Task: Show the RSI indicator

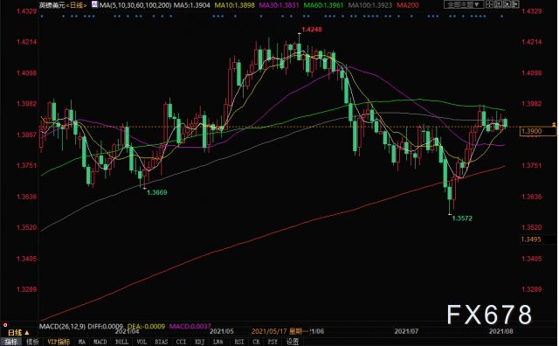Action: 239,342
